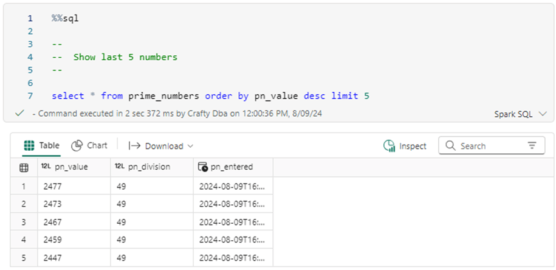Screen dimensions: 556x270
Task: Sort by the pn_value column header
Action: [71, 167]
